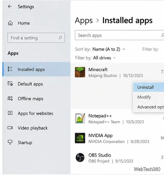This screenshot has height=175, width=164.
Task: Click the Notepad++ app icon
Action: click(80, 119)
